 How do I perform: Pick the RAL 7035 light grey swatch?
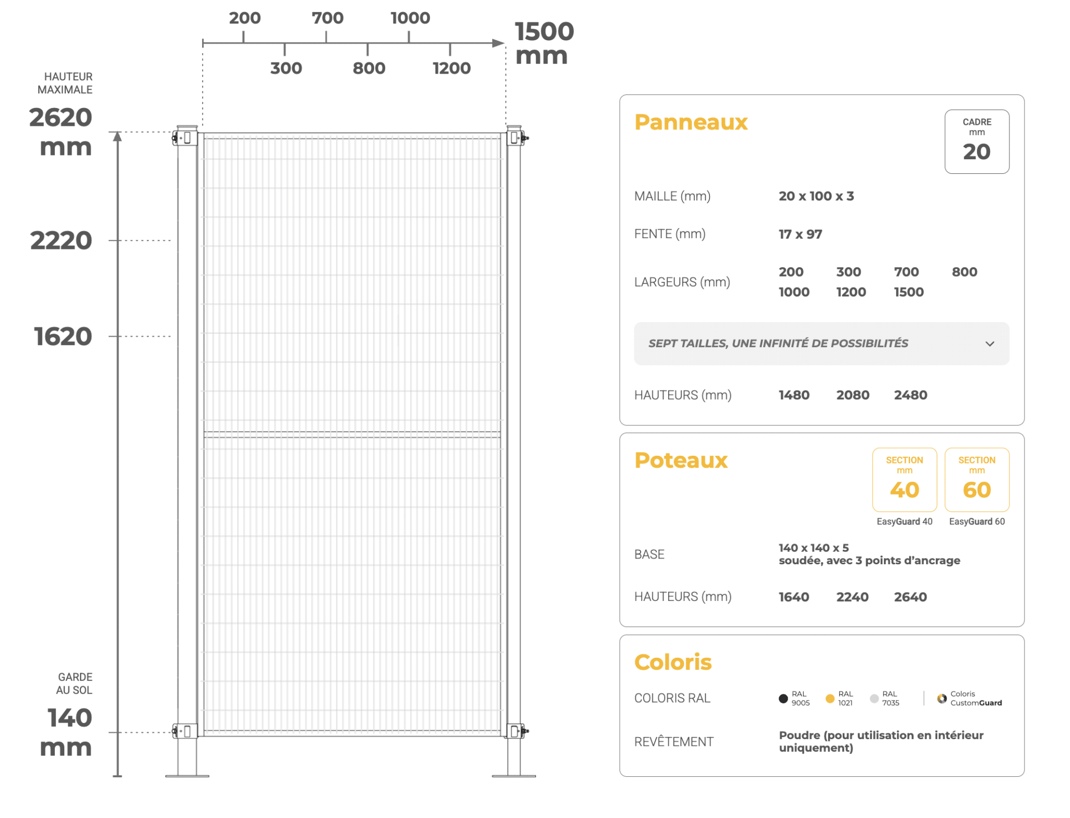[874, 698]
